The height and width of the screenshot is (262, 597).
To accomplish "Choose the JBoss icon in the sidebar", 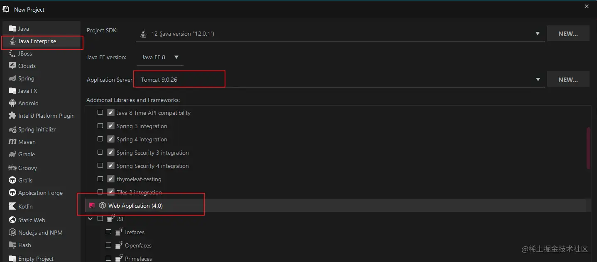I will tap(12, 53).
